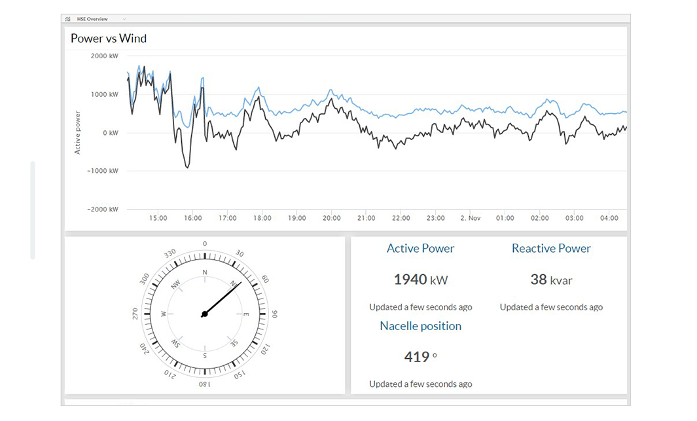Open the Nacelle position heading link

421,326
